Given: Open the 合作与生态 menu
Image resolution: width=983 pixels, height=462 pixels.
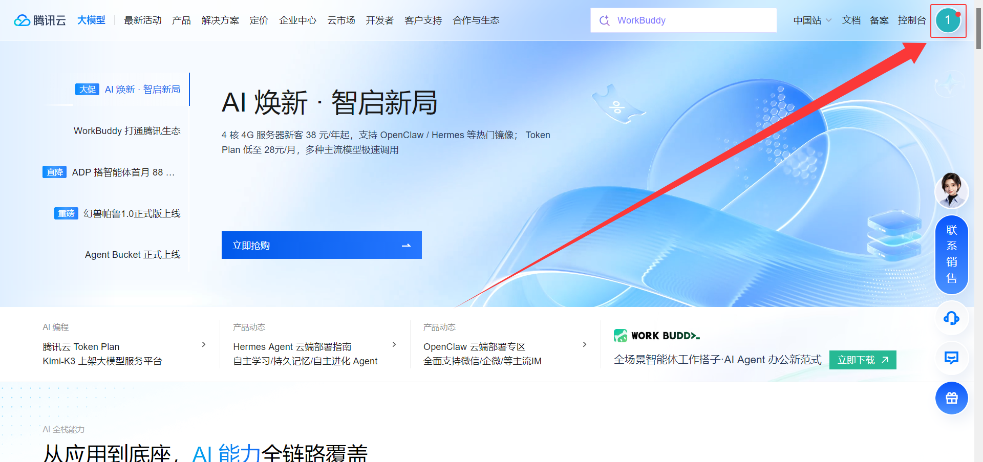Looking at the screenshot, I should coord(476,20).
